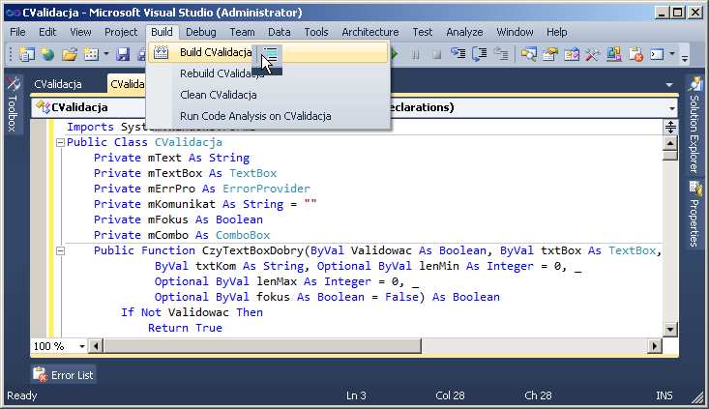Screen dimensions: 709x409
Task: Click the Properties icon on the right sidebar
Action: tap(695, 189)
